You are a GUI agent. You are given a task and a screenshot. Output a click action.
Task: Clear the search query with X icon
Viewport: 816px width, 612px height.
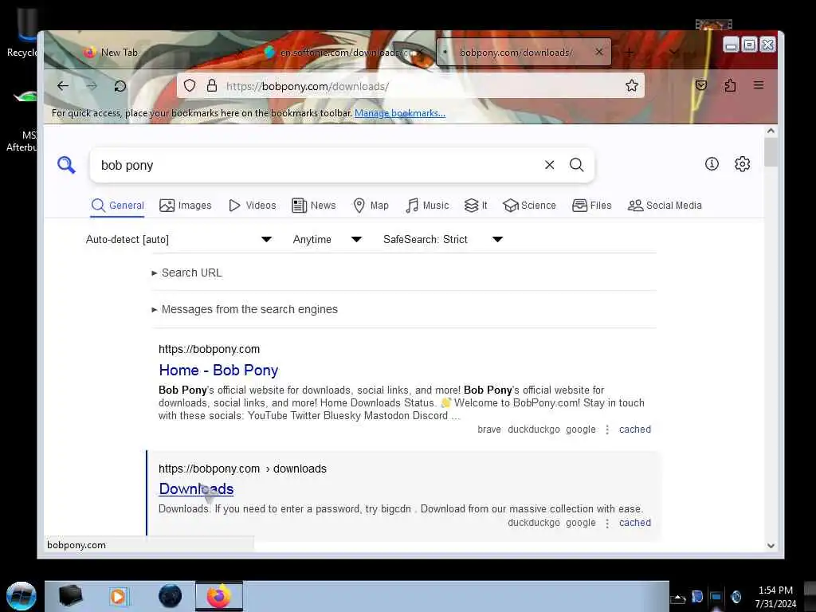pos(550,164)
